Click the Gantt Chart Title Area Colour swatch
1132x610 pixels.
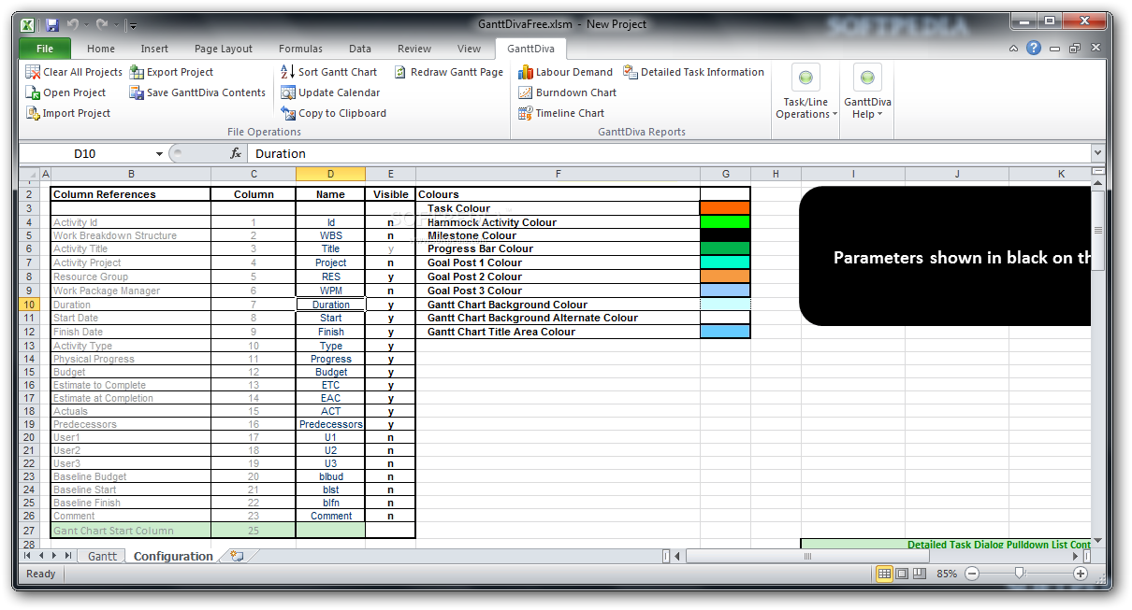coord(725,332)
